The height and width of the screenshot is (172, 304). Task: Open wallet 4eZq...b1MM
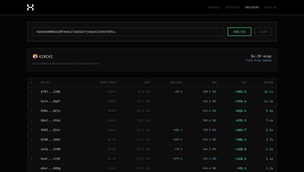point(50,149)
